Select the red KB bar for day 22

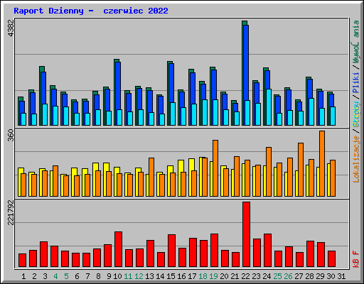pyautogui.click(x=246, y=234)
